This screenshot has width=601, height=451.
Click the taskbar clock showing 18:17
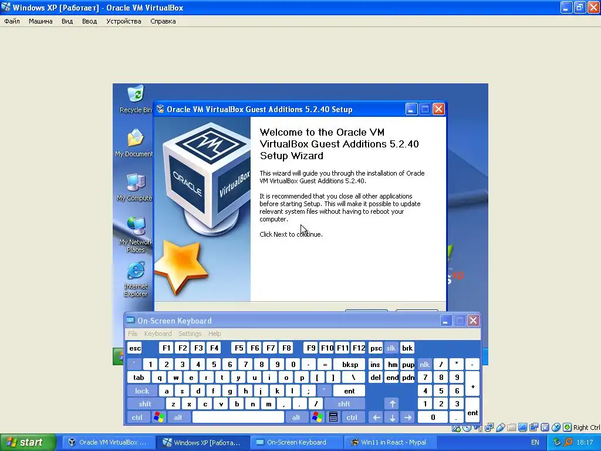point(585,442)
